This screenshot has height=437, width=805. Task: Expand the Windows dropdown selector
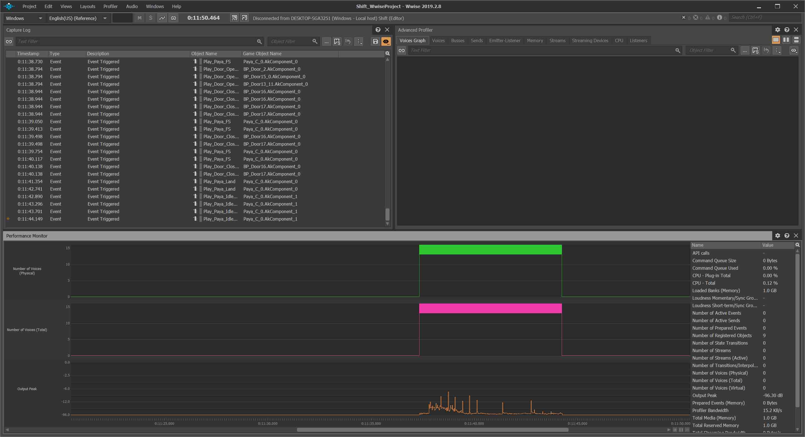pyautogui.click(x=24, y=18)
